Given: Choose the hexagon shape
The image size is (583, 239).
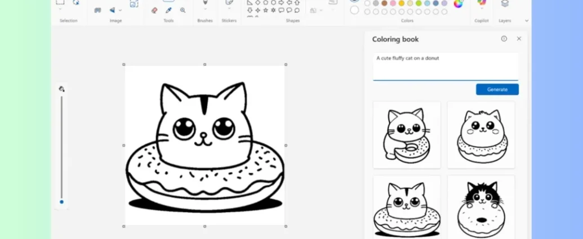Looking at the screenshot, I should (x=273, y=3).
